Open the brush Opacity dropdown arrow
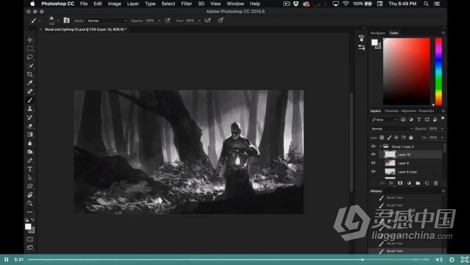 [x=159, y=21]
